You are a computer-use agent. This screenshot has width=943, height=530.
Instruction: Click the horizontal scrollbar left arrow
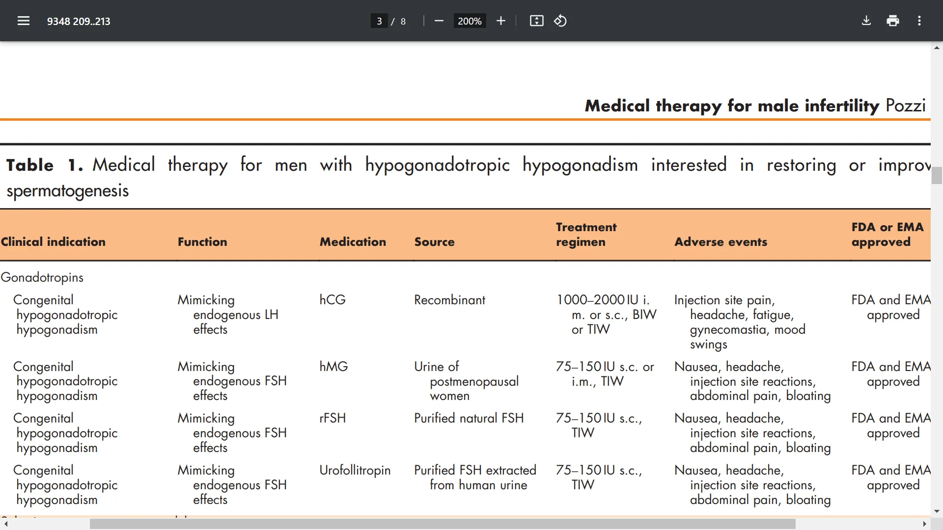click(x=5, y=524)
